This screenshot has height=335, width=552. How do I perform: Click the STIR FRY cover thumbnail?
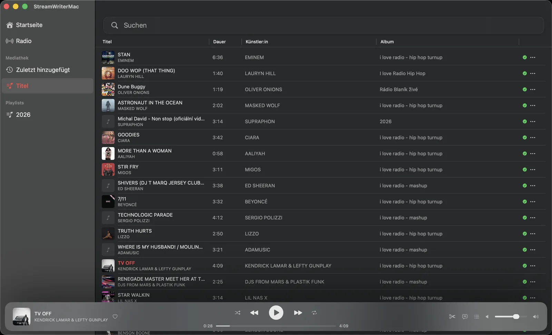108,169
